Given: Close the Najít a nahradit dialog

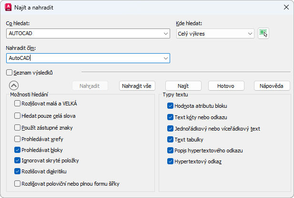Looking at the screenshot, I should pos(286,7).
